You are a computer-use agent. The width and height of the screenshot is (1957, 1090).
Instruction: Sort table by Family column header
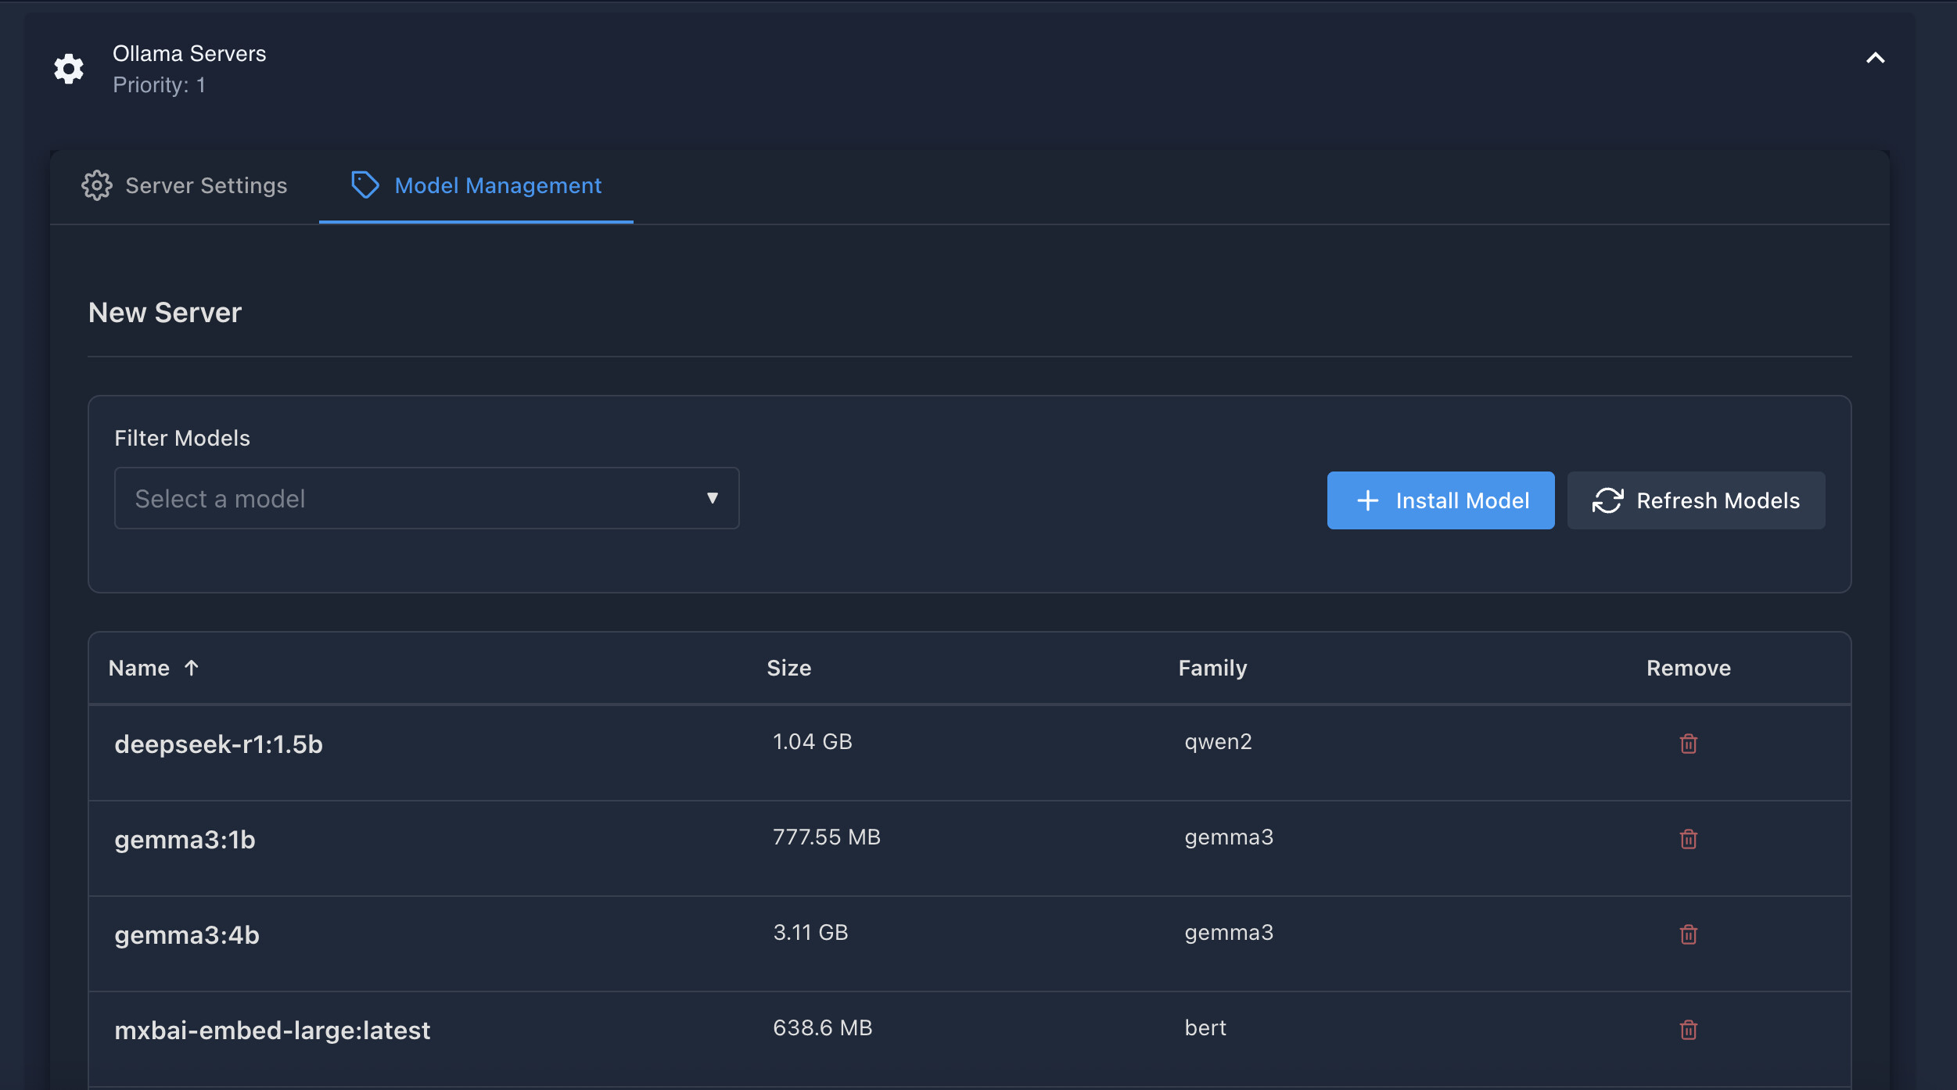click(x=1212, y=668)
